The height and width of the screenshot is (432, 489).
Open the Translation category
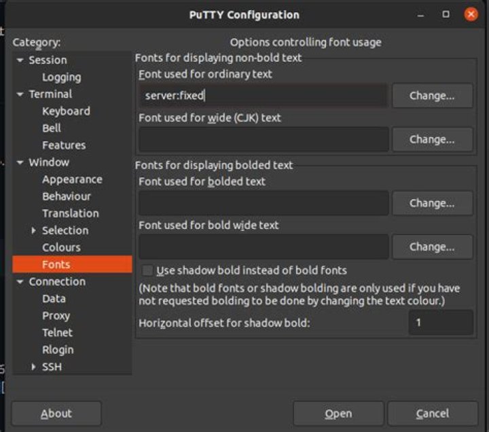[x=71, y=214]
